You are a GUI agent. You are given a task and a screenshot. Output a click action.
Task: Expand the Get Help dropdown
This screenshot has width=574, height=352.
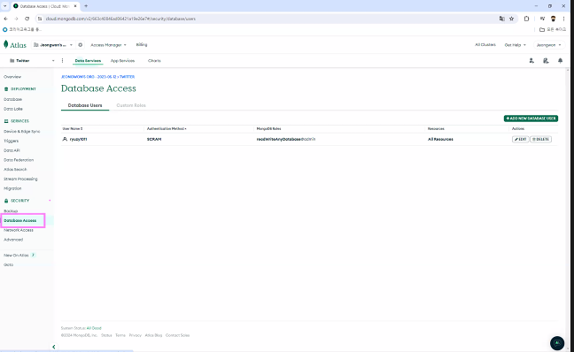515,45
